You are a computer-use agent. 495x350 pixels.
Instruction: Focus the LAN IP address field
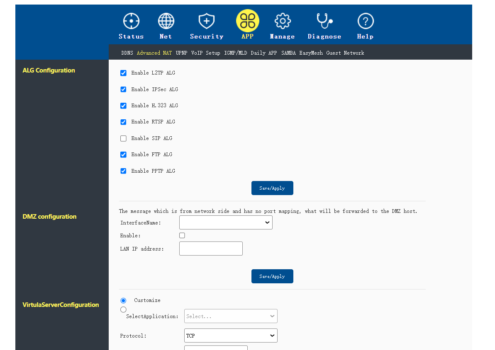coord(211,249)
